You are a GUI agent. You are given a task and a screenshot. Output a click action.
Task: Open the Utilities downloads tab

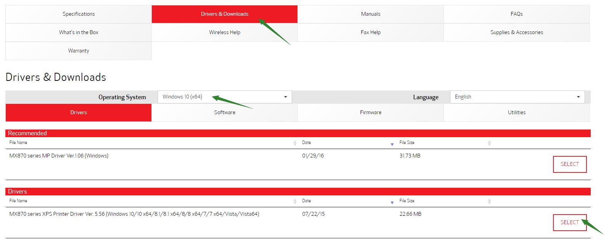(517, 113)
